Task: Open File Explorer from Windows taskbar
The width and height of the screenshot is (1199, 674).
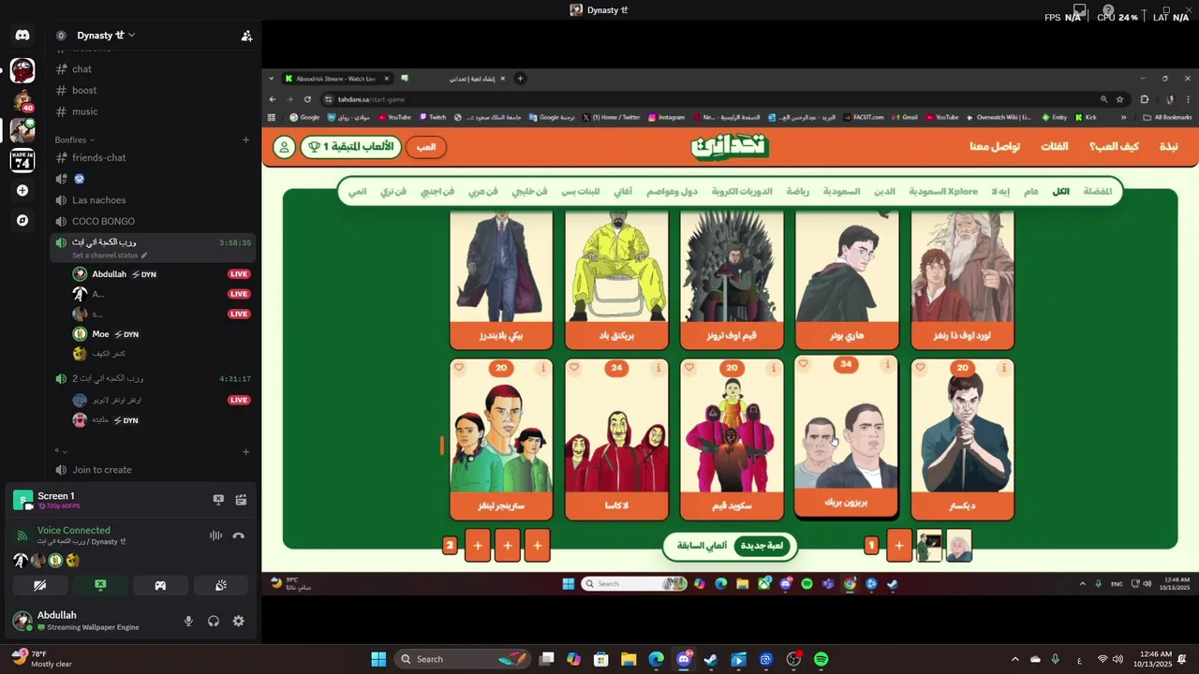Action: [x=629, y=659]
